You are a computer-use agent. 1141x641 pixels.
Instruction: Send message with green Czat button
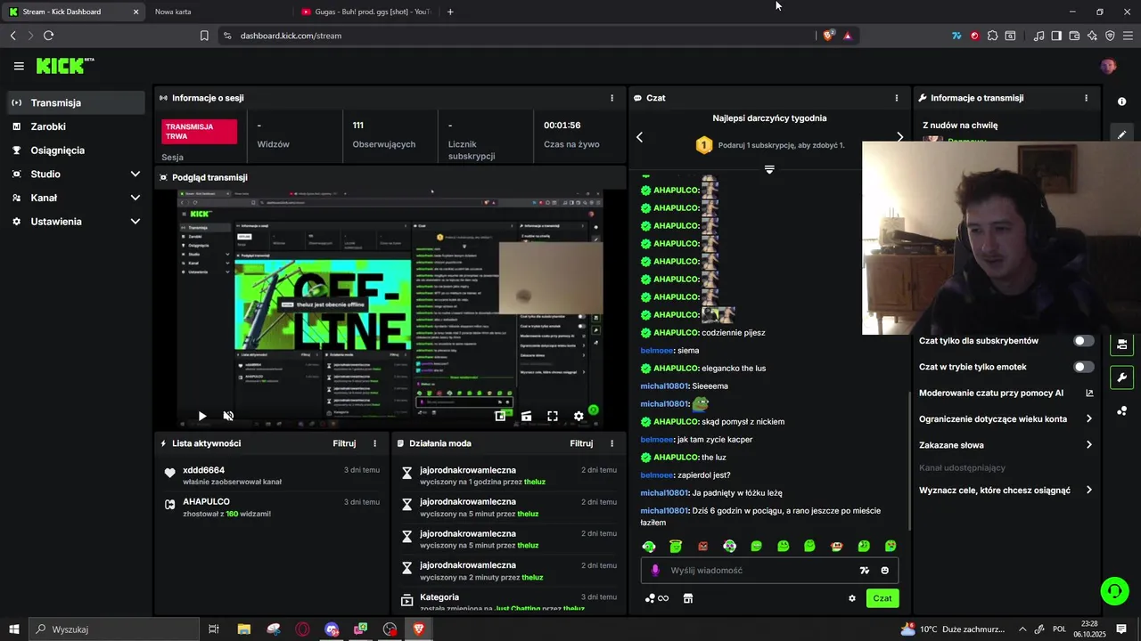[x=882, y=598]
